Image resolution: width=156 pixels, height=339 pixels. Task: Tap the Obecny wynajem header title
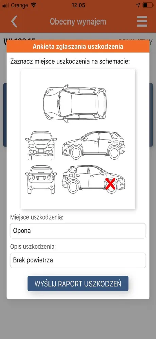(x=78, y=21)
